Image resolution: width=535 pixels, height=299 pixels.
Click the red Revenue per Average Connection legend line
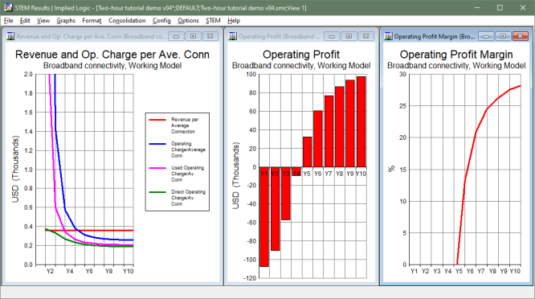click(x=157, y=120)
